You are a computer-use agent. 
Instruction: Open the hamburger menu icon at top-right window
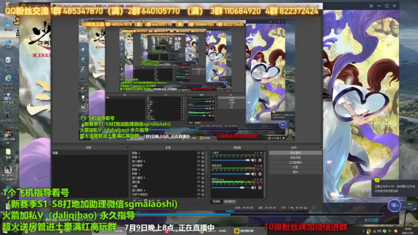[x=371, y=6]
